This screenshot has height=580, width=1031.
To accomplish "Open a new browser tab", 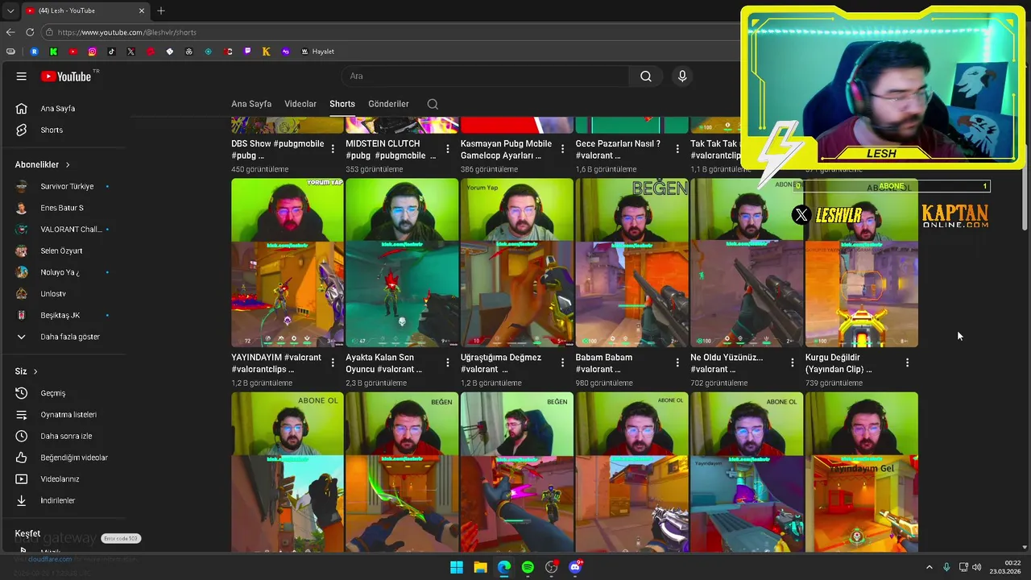I will [161, 10].
